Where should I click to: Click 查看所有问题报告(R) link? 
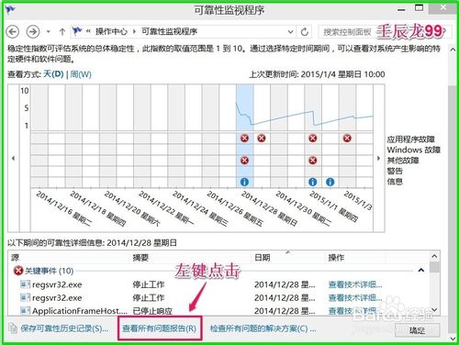(159, 328)
